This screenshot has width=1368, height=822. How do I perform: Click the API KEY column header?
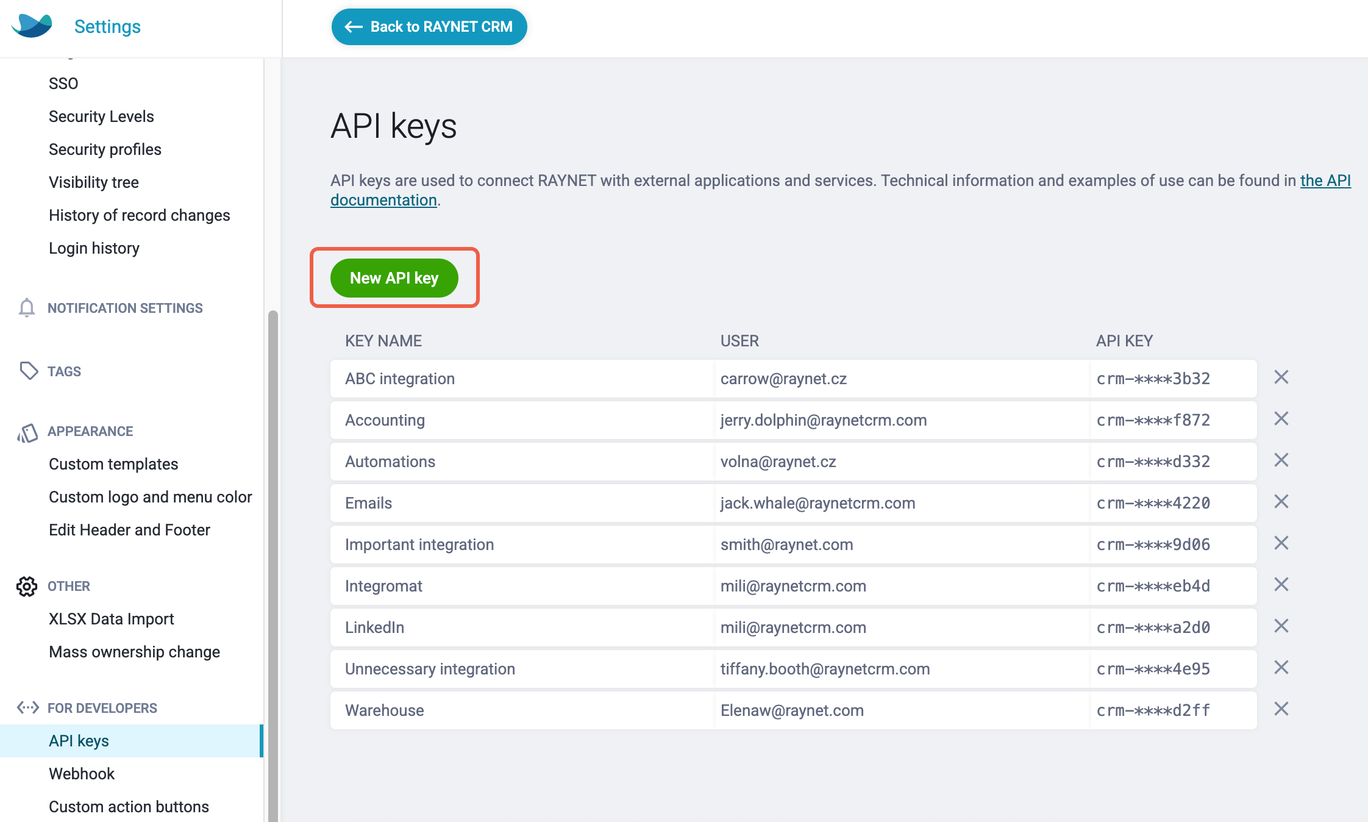(x=1124, y=341)
